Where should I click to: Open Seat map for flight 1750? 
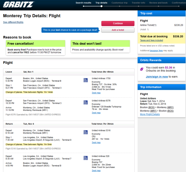coord(96,93)
